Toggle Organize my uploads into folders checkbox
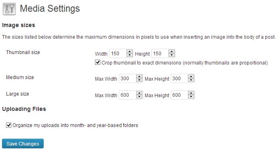Image resolution: width=279 pixels, height=152 pixels. click(x=8, y=125)
